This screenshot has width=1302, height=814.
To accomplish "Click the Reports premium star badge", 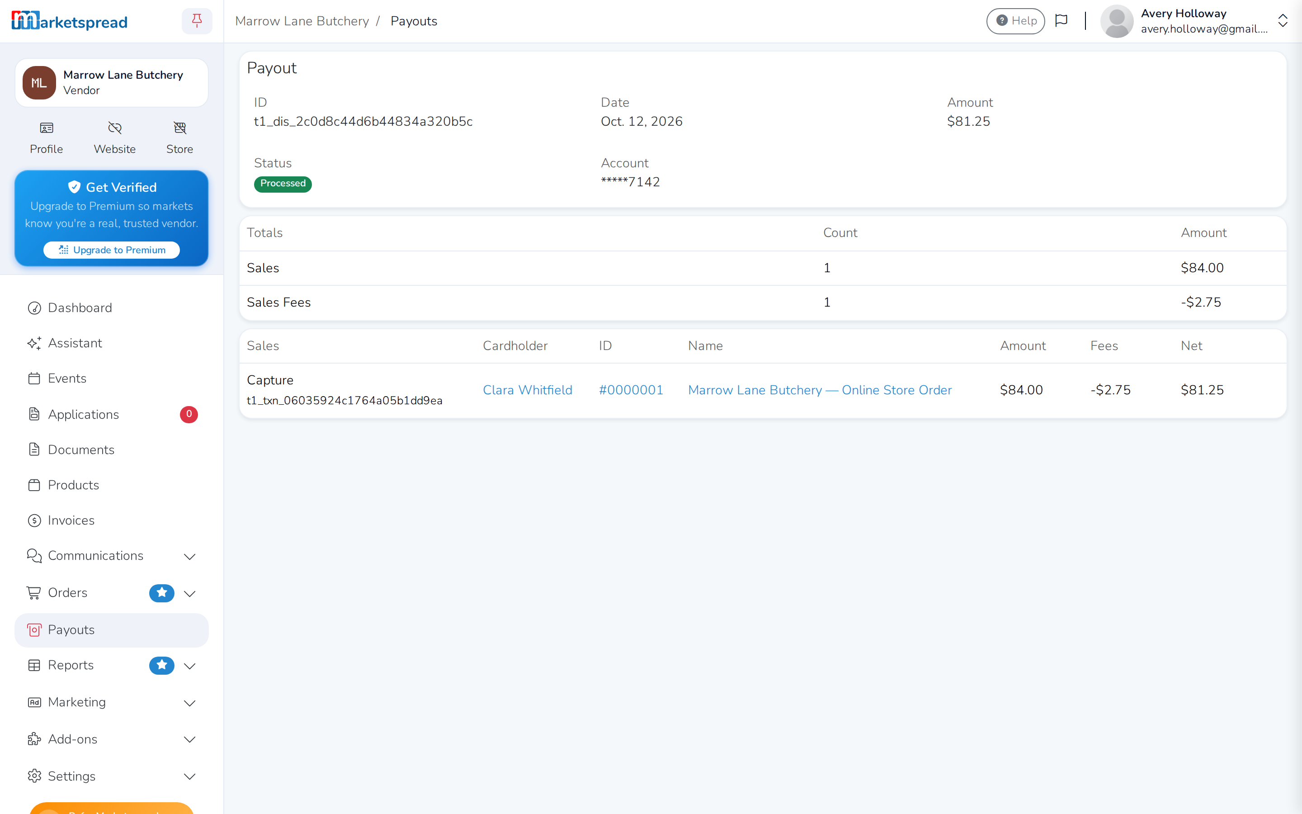I will coord(161,665).
